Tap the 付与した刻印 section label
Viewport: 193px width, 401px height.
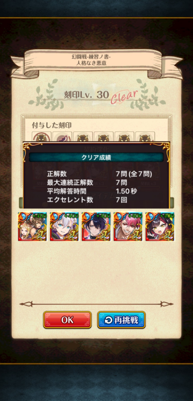coord(52,125)
